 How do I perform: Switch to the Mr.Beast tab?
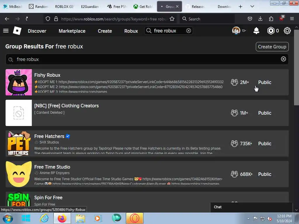13,6
